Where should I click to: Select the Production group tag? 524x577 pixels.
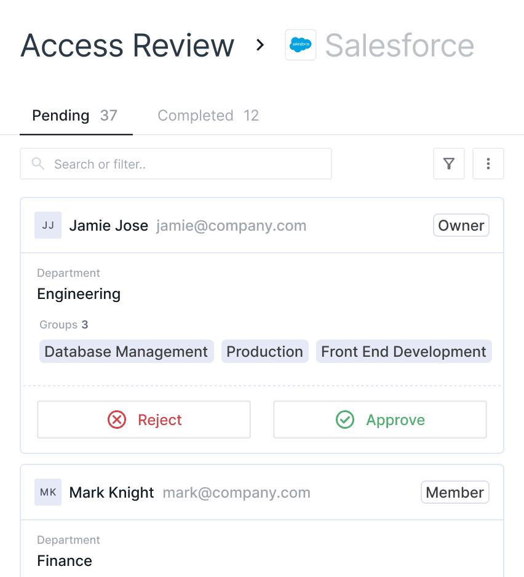click(264, 351)
